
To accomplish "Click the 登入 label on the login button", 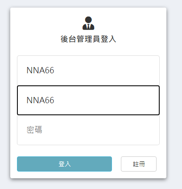I will (x=65, y=164).
